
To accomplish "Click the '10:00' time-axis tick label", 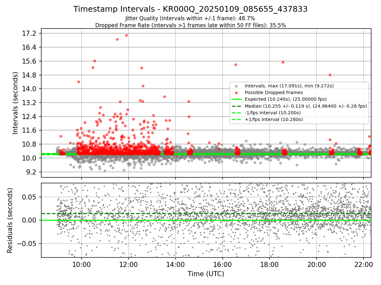I will (x=82, y=265).
